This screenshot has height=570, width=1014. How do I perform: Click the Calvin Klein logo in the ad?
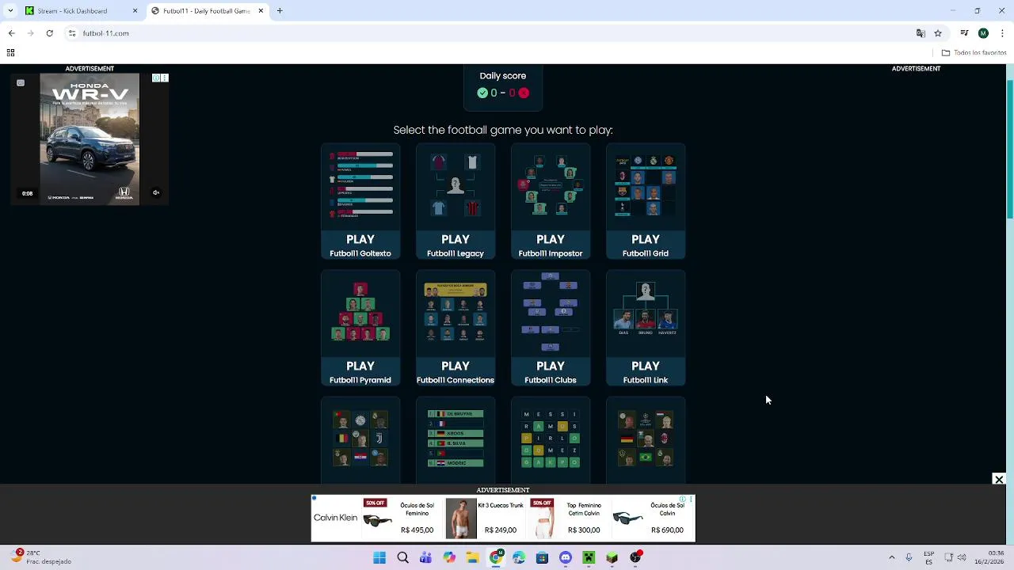coord(335,518)
